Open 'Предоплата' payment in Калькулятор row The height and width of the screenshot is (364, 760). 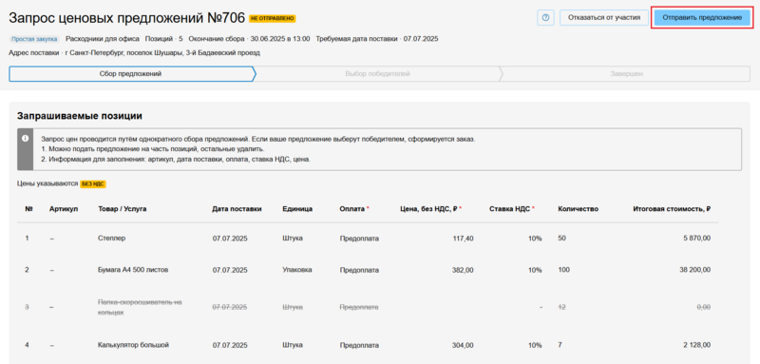click(x=359, y=345)
